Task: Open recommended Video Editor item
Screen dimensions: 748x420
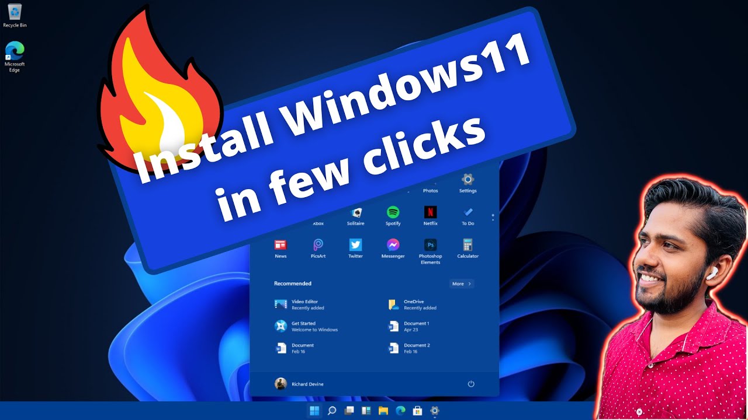Action: click(x=300, y=304)
